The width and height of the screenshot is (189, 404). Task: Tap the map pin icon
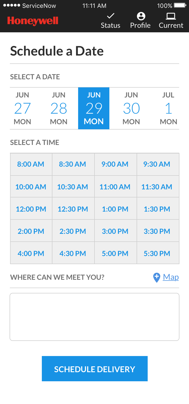(156, 277)
